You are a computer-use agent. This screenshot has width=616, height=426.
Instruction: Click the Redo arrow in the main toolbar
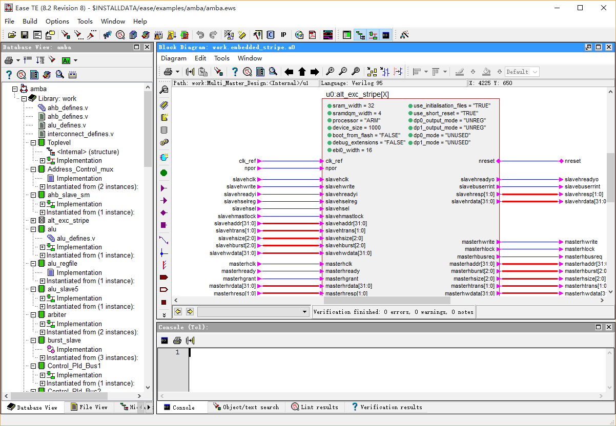coord(213,35)
